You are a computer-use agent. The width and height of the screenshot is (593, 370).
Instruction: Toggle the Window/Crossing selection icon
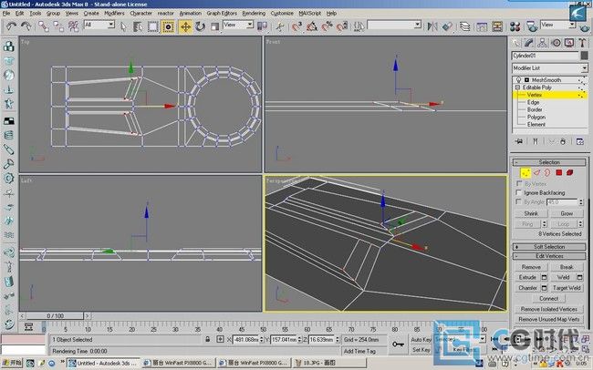click(168, 26)
